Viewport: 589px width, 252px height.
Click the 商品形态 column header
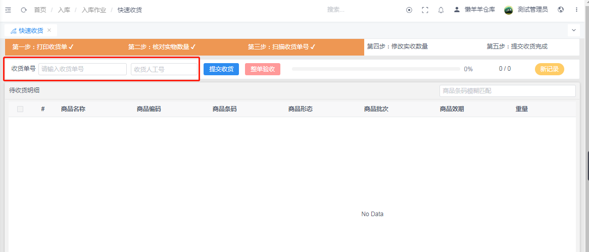pos(301,109)
